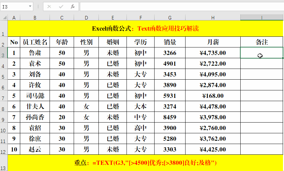Viewport: 284px width, 171px height.
Task: Select the 性别 cell in 甘夫人's row
Action: tap(86, 106)
